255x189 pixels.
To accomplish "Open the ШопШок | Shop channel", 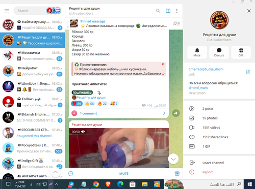I will point(33,86).
